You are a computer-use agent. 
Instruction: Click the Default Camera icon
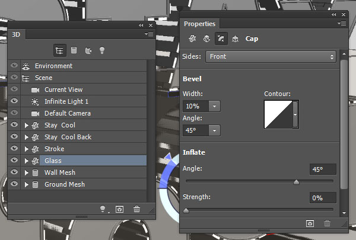[35, 113]
